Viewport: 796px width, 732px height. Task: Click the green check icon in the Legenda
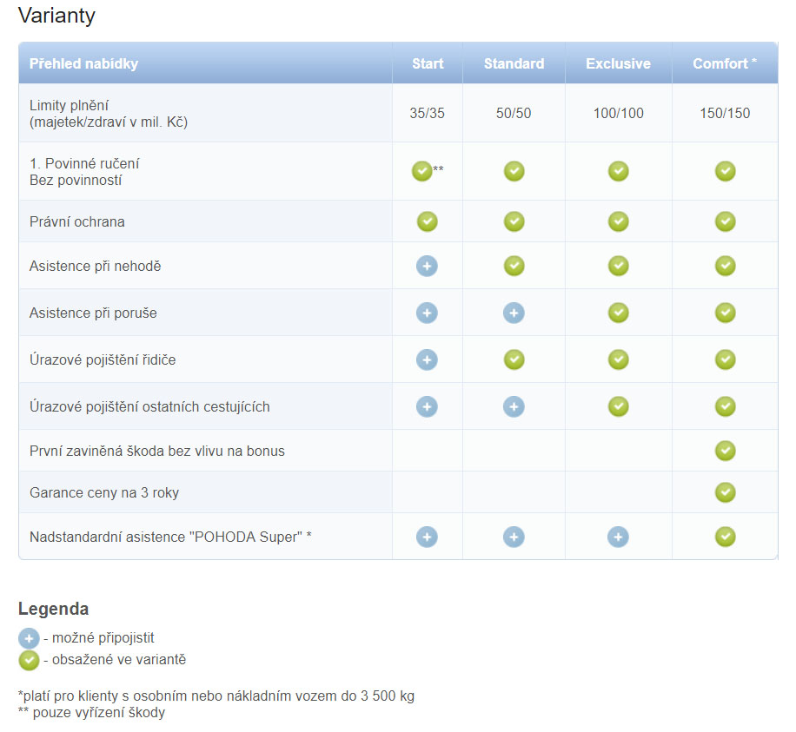(29, 661)
